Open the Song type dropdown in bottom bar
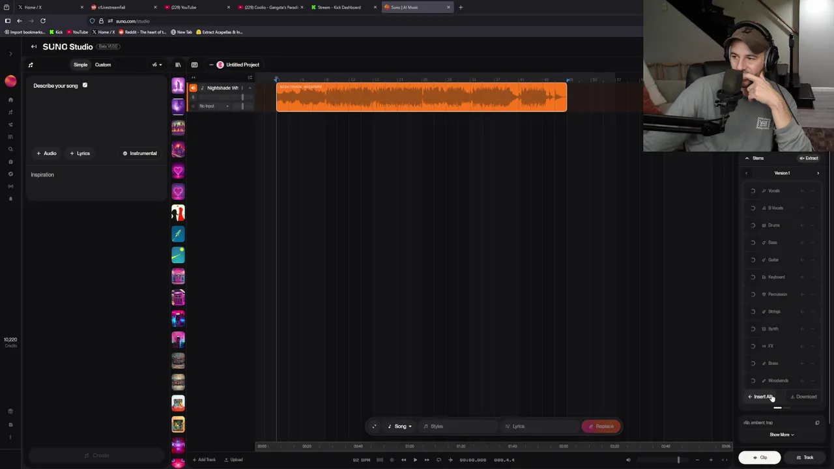 click(x=400, y=426)
